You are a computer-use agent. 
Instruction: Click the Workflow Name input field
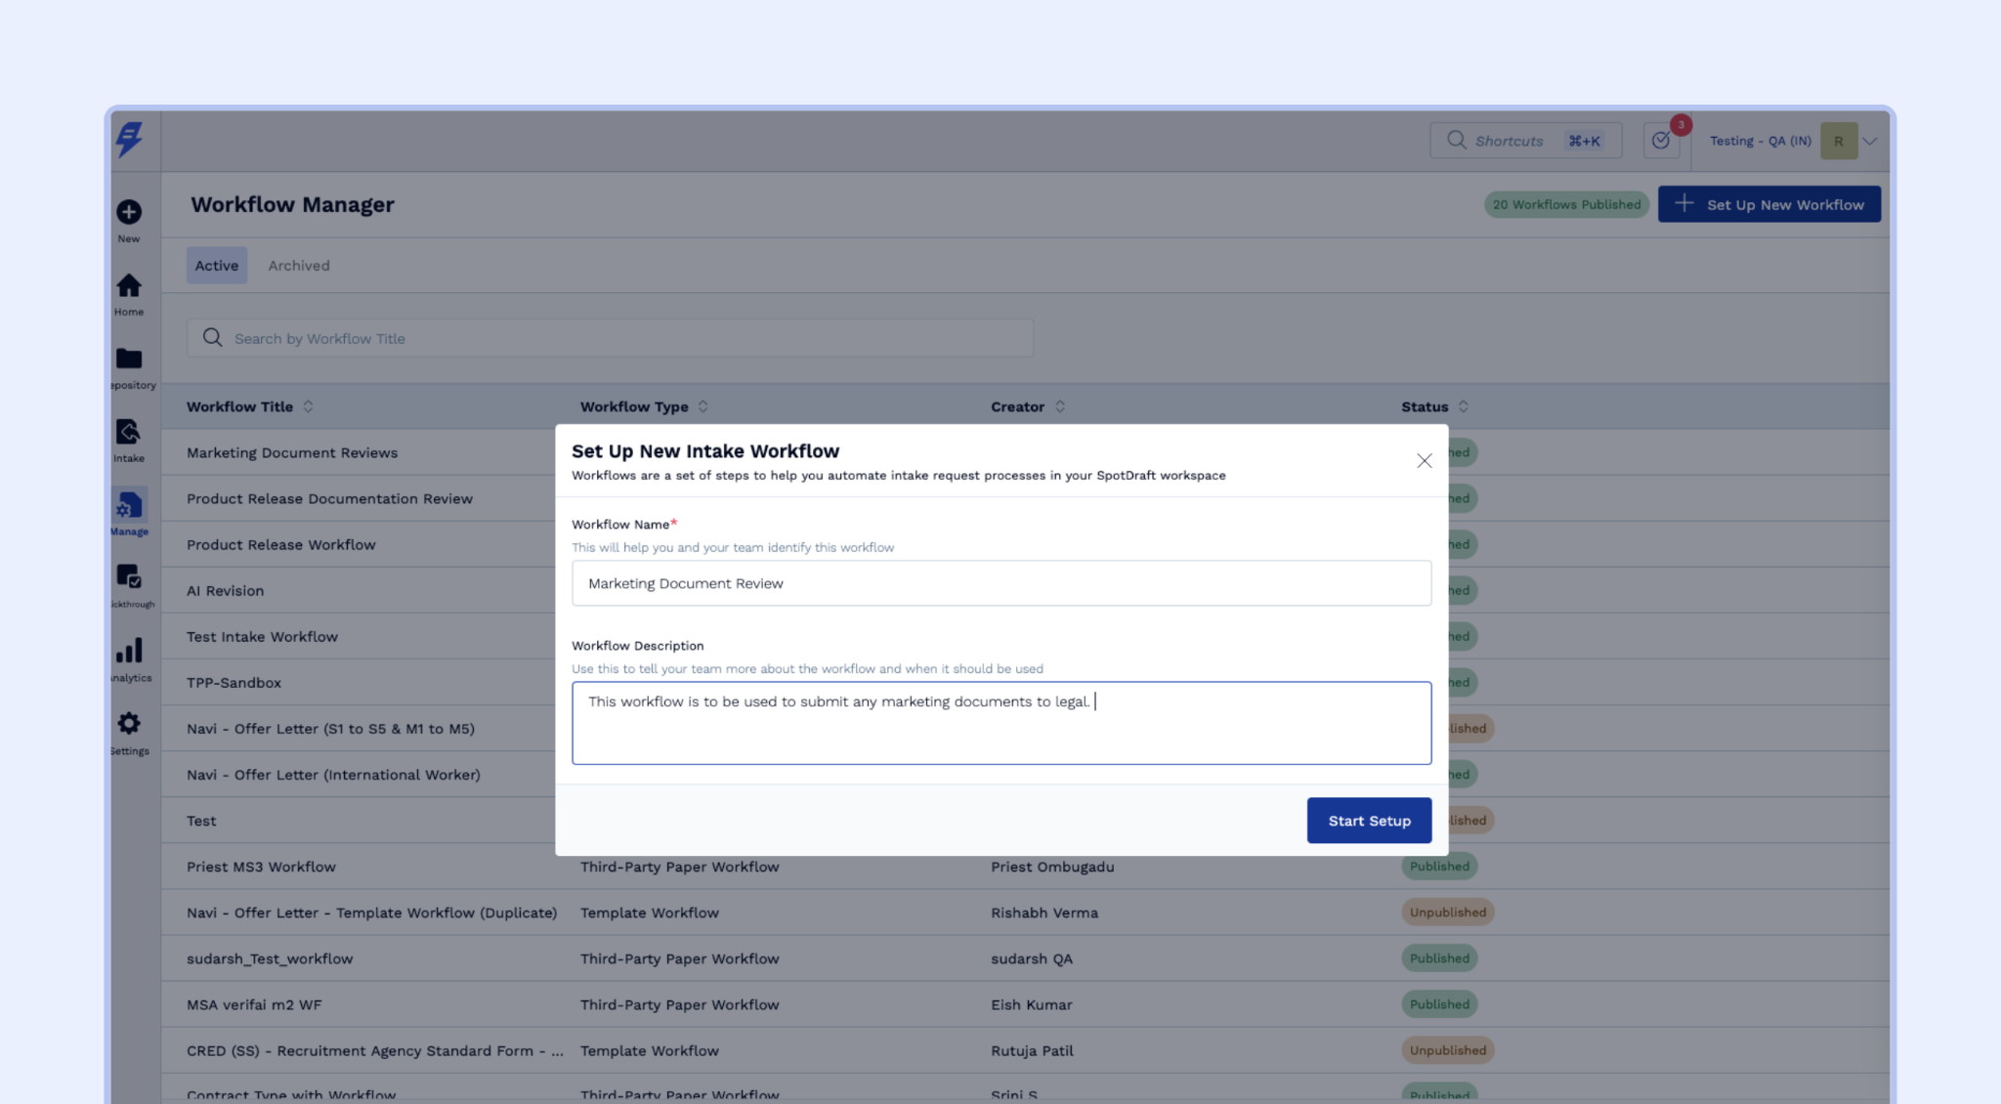(1000, 583)
